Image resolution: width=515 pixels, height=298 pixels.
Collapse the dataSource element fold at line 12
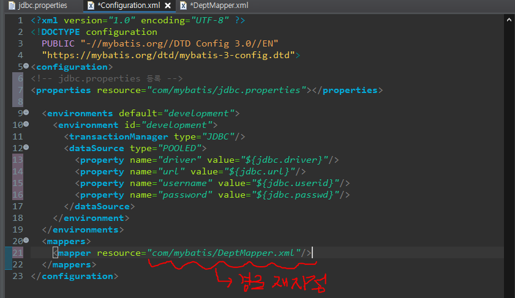pos(26,147)
